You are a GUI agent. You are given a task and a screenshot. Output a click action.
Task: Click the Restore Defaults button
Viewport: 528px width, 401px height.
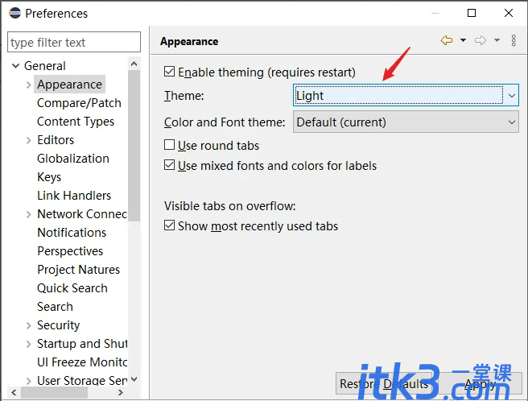(384, 383)
